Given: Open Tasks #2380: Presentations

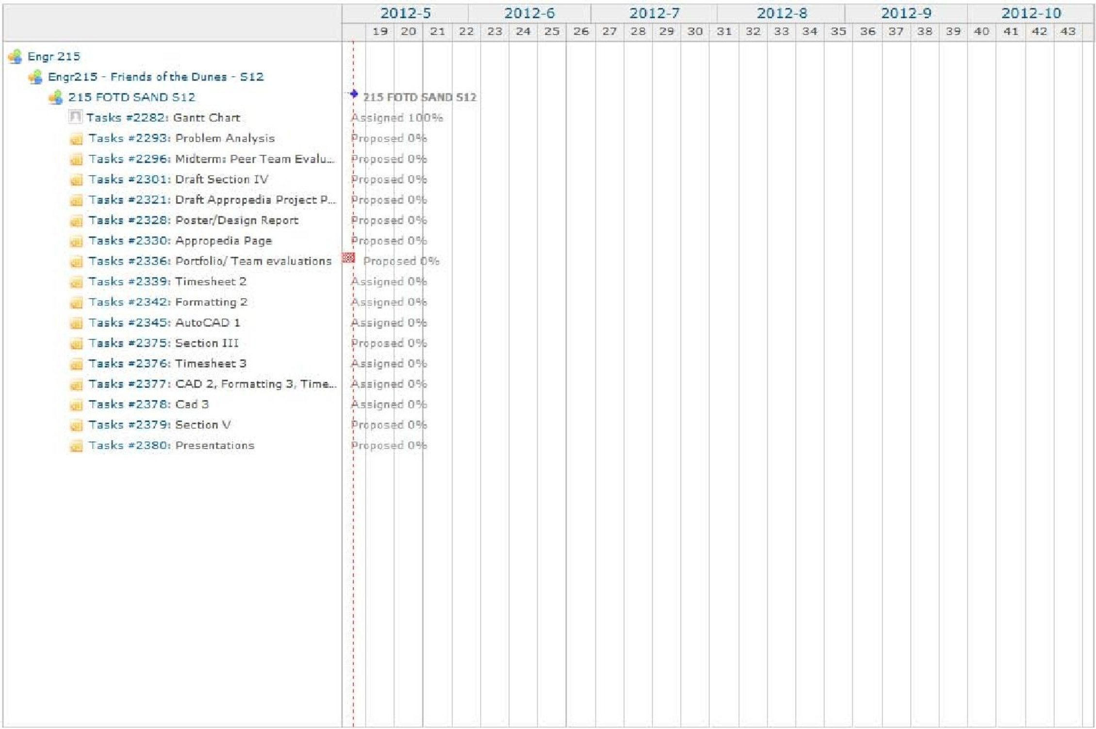Looking at the screenshot, I should point(171,445).
